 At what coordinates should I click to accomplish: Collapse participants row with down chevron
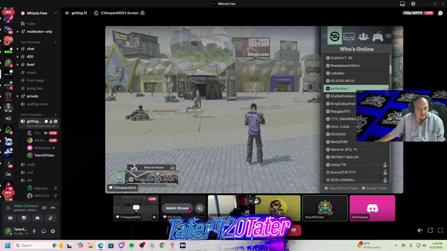tap(251, 201)
